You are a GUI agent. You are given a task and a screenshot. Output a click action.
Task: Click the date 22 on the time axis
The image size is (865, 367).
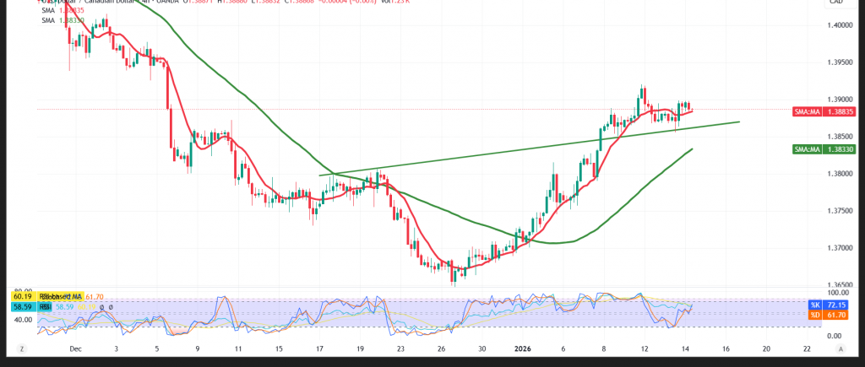(807, 348)
